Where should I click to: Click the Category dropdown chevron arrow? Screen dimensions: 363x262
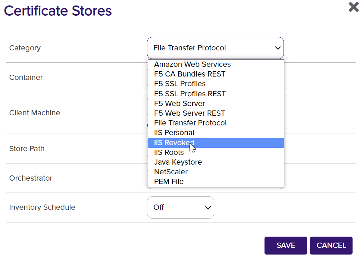pyautogui.click(x=277, y=48)
